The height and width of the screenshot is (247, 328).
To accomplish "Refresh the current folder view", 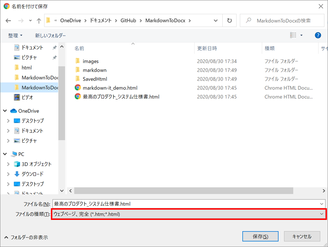I will (229, 21).
